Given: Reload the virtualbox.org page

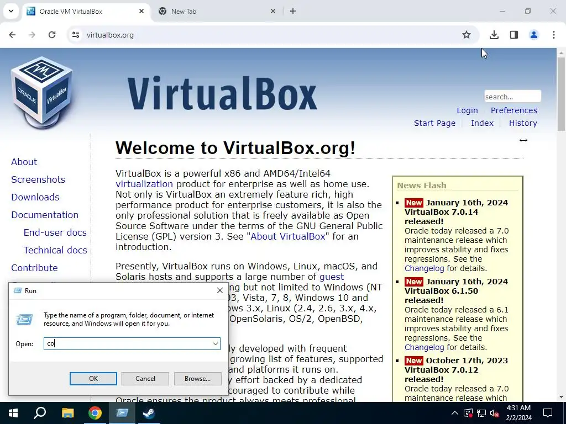Looking at the screenshot, I should coord(52,35).
